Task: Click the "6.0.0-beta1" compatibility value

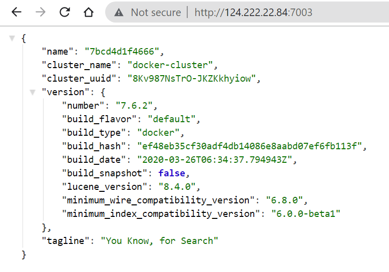Action: click(x=305, y=214)
